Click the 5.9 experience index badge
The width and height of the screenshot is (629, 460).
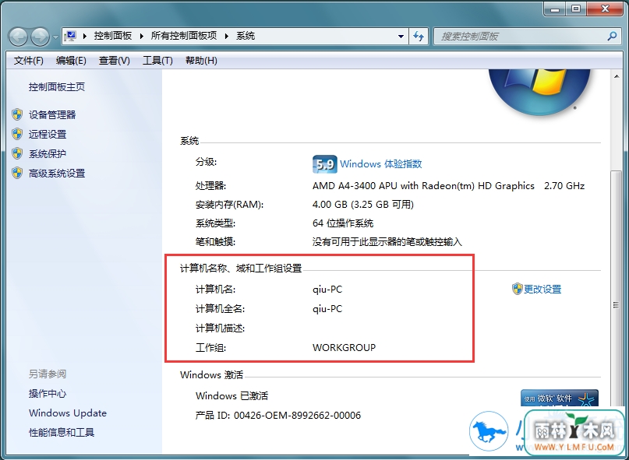pyautogui.click(x=324, y=164)
